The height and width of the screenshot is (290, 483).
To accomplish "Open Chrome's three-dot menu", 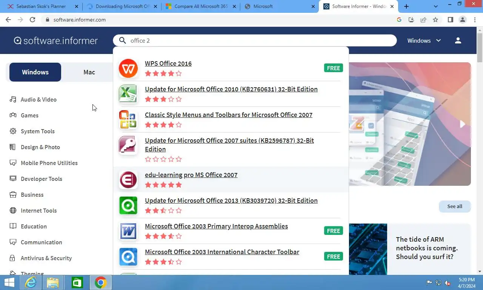I will (475, 20).
